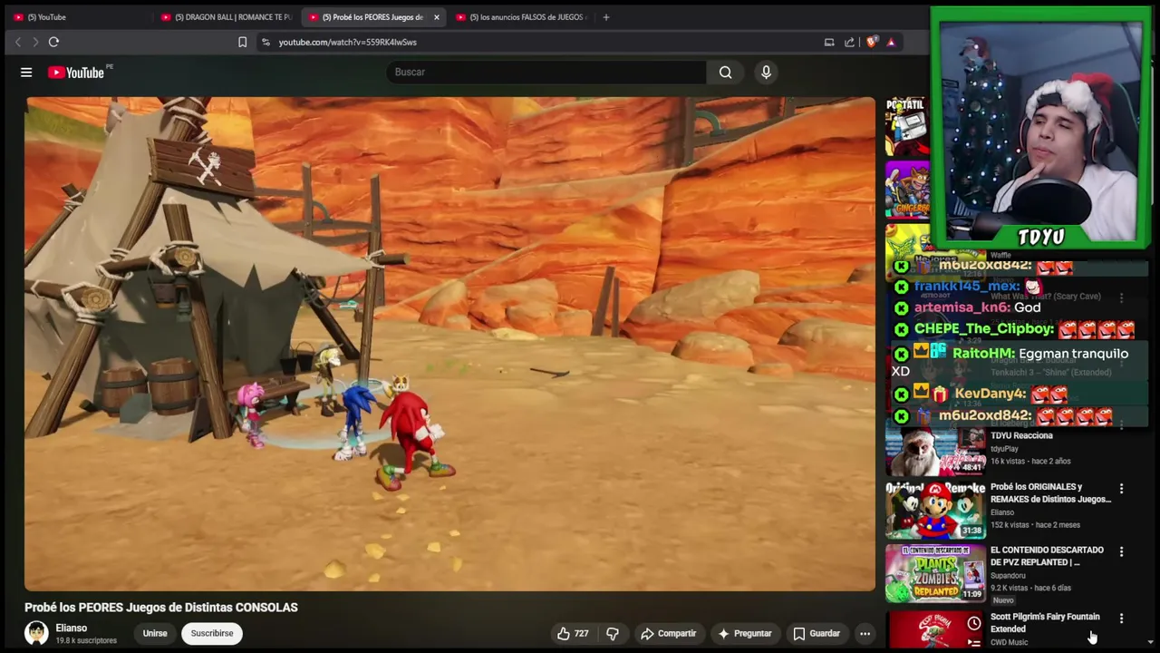Open TDYU Reacciona video title
The image size is (1160, 653).
(x=1021, y=435)
